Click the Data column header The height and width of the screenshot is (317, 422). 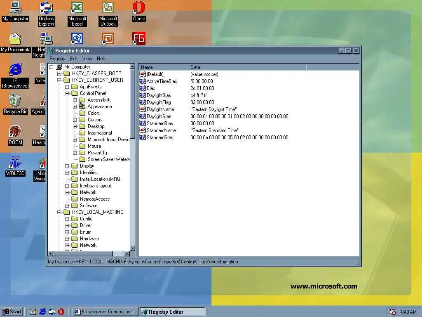point(247,67)
